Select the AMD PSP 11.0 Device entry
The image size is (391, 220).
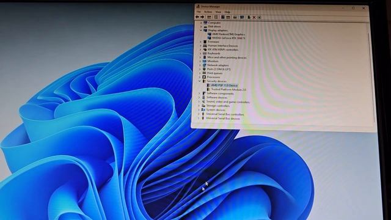(224, 86)
